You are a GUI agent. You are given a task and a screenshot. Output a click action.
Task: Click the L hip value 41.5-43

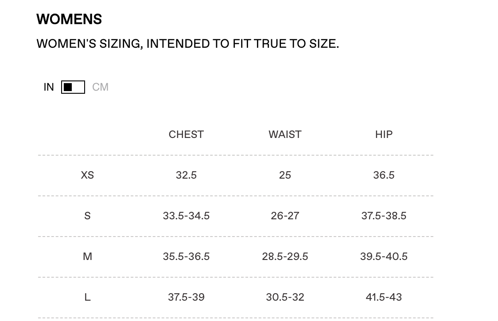click(x=384, y=297)
